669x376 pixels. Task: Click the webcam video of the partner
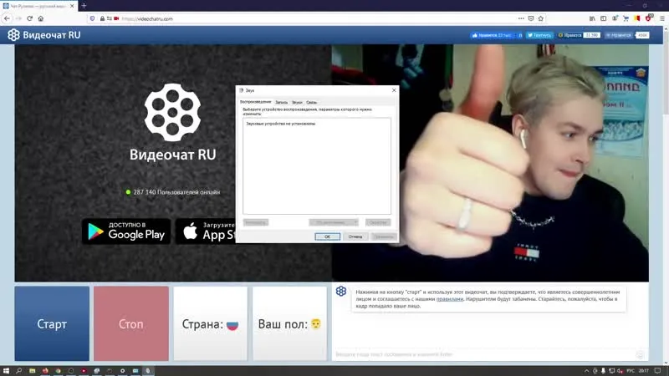pyautogui.click(x=490, y=163)
